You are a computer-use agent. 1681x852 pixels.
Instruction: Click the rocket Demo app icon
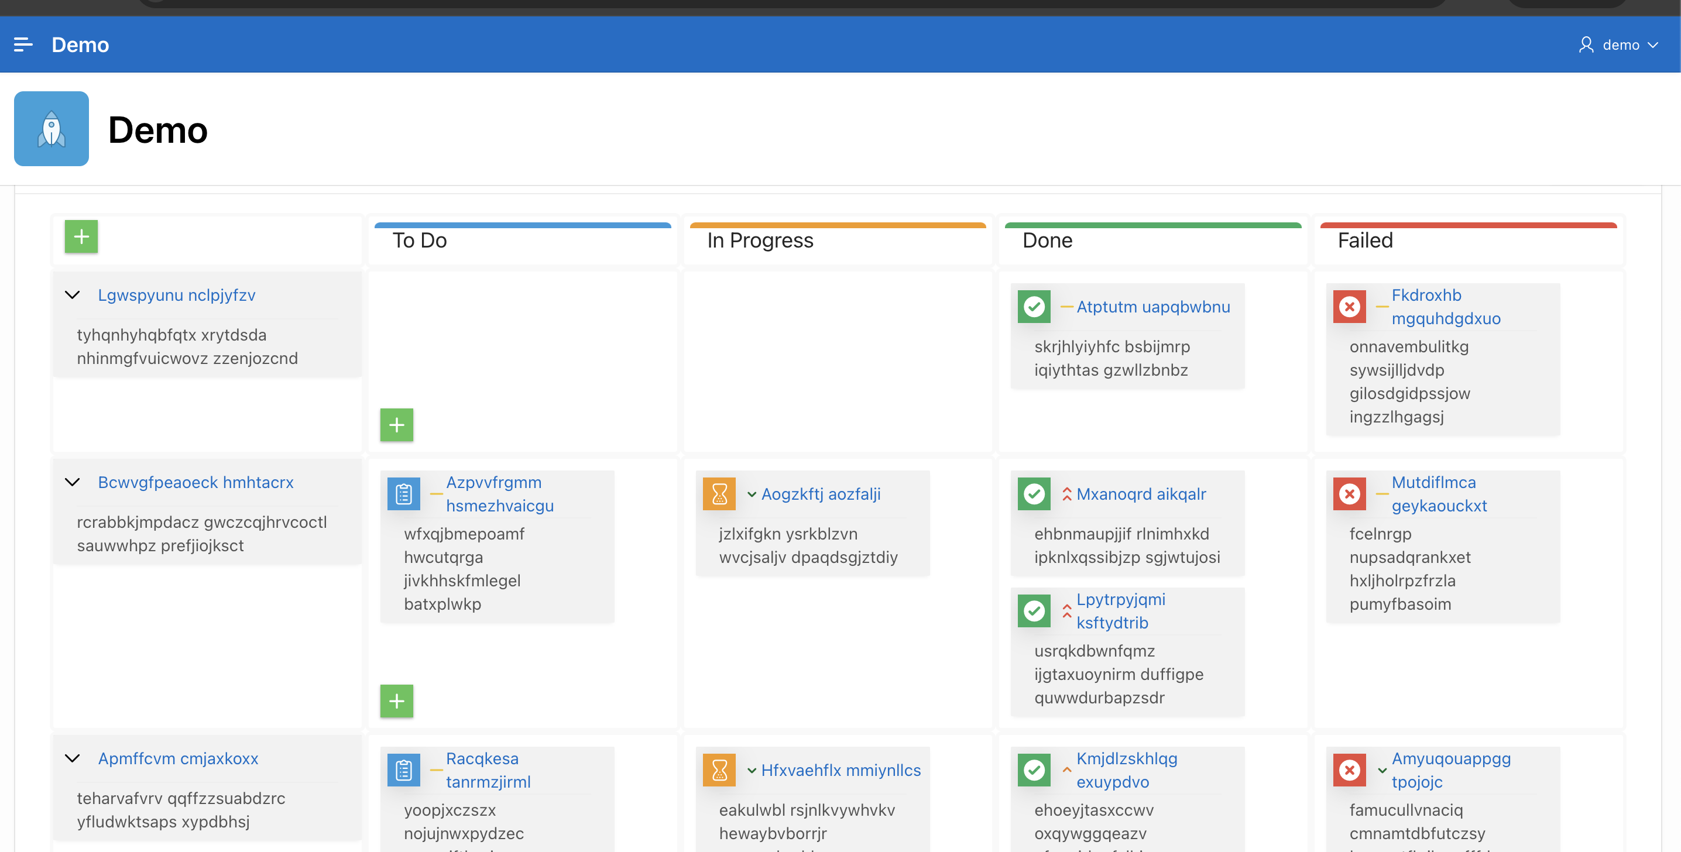(x=51, y=129)
